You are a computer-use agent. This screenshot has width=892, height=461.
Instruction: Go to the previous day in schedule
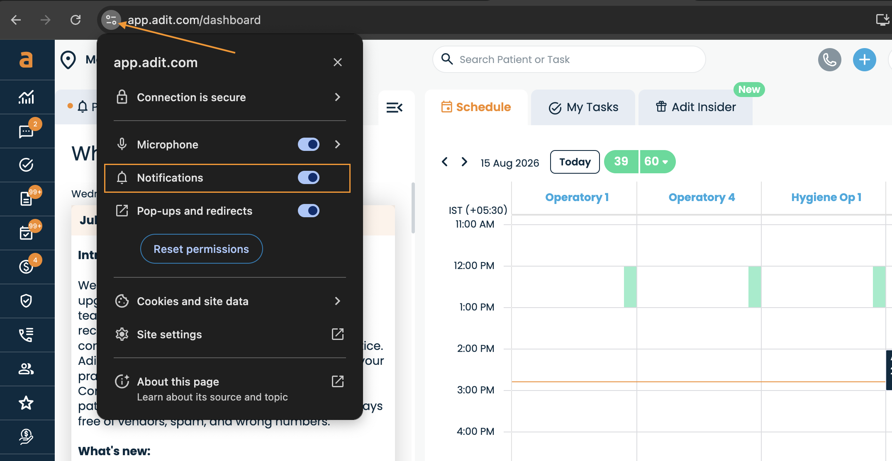pyautogui.click(x=445, y=162)
